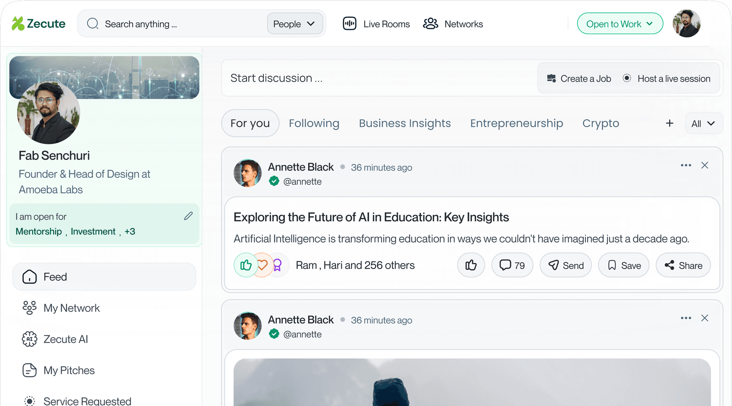Open Networks from the top bar

tap(453, 24)
